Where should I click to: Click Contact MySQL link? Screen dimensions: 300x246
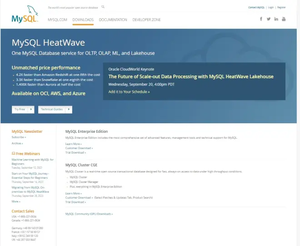pyautogui.click(x=256, y=7)
